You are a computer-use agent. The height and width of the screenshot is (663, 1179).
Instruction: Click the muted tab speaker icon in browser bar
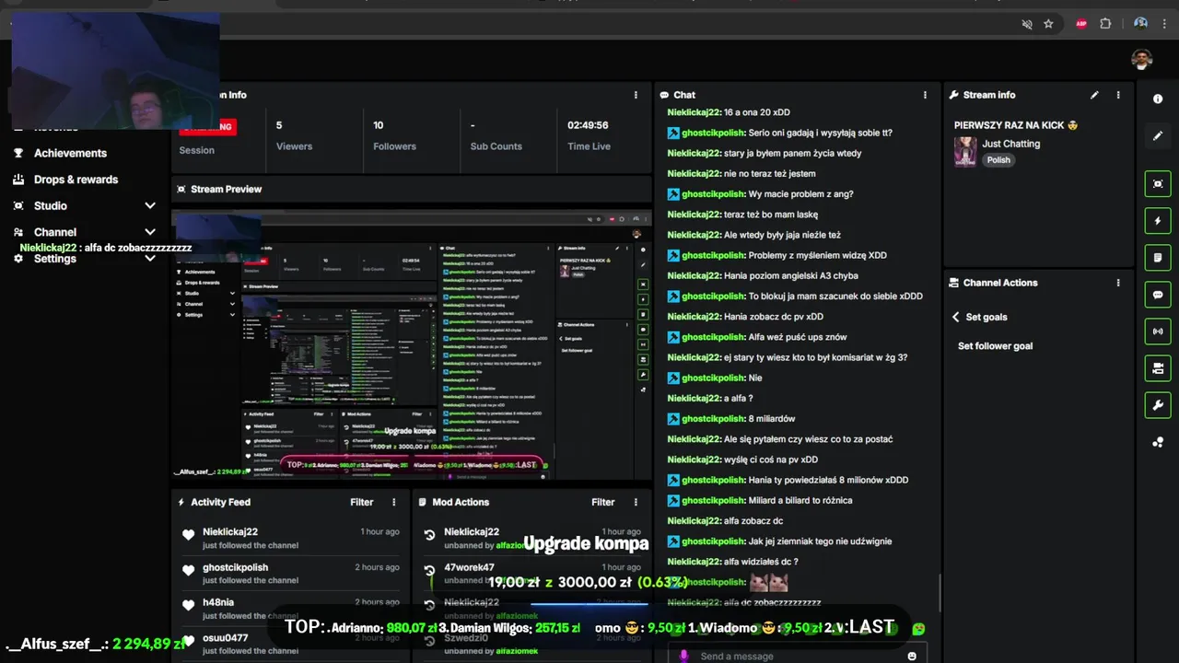pyautogui.click(x=1027, y=24)
